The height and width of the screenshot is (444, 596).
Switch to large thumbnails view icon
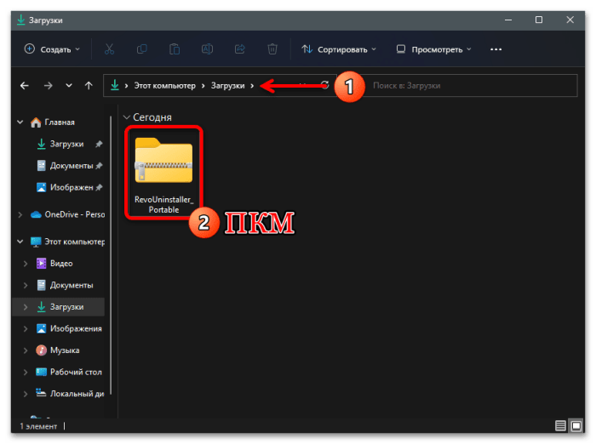(576, 426)
